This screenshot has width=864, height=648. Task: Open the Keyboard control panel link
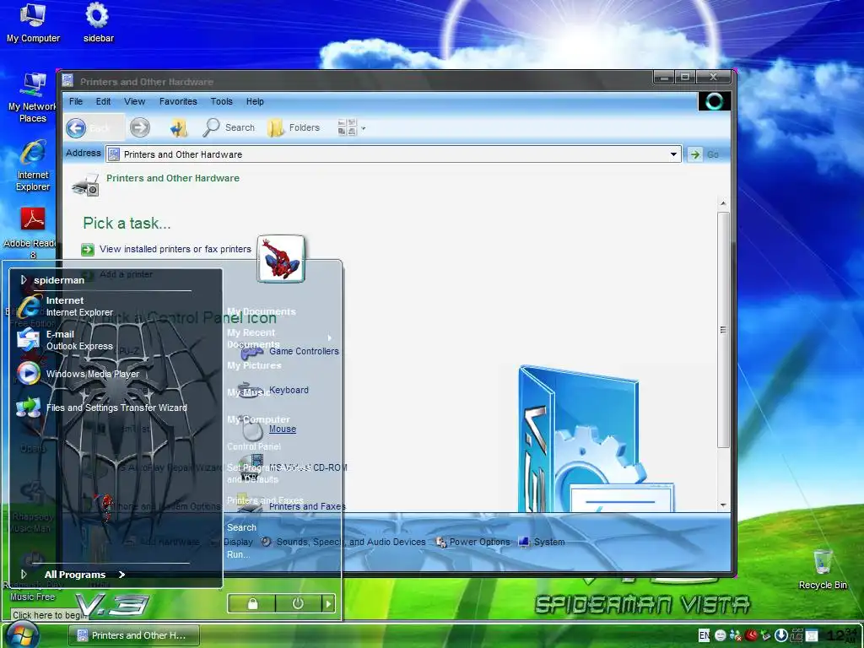[289, 390]
